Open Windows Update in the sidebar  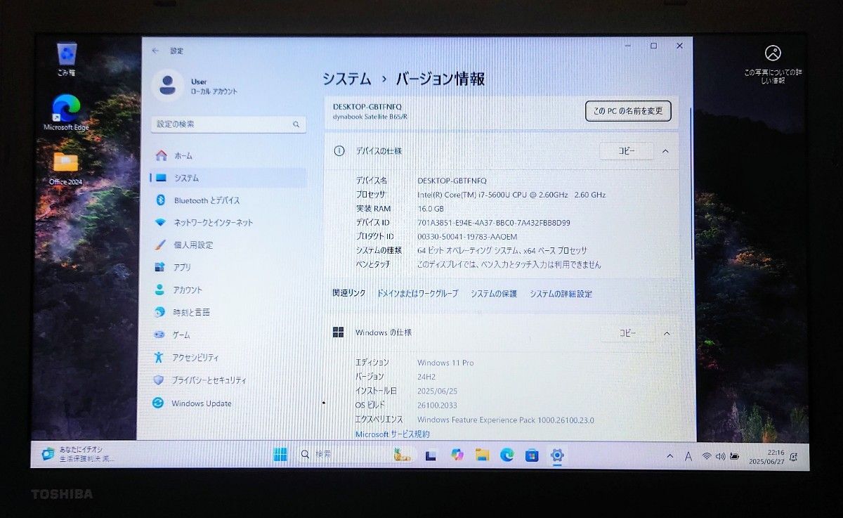[228, 403]
